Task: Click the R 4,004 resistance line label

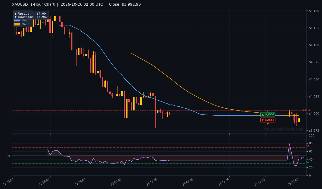Action: pos(305,110)
